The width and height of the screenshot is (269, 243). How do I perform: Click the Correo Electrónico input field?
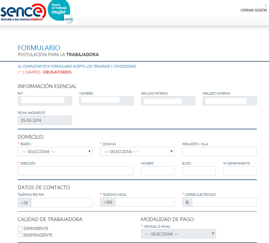click(x=224, y=203)
